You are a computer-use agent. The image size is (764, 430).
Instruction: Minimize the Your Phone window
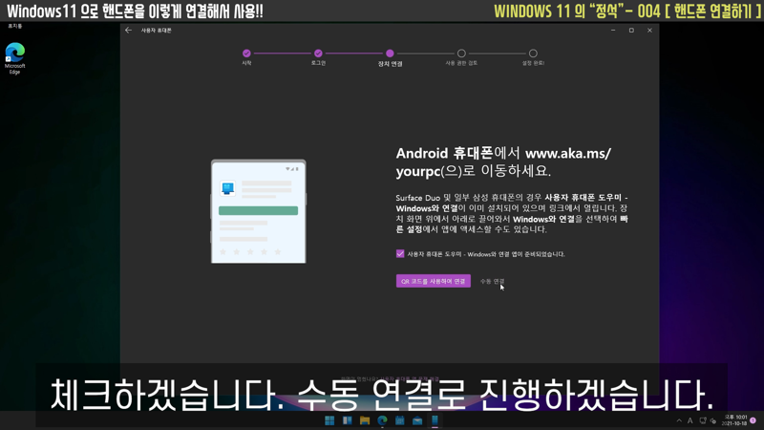[613, 31]
